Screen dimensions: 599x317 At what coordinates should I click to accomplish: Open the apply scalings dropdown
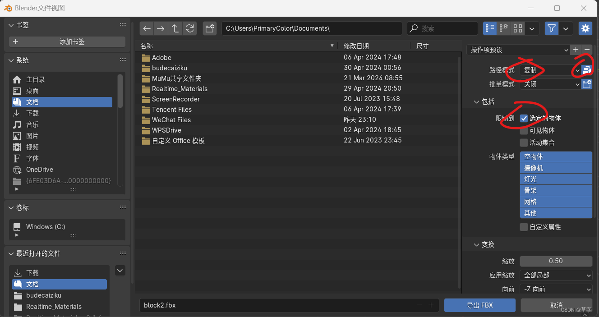point(556,275)
